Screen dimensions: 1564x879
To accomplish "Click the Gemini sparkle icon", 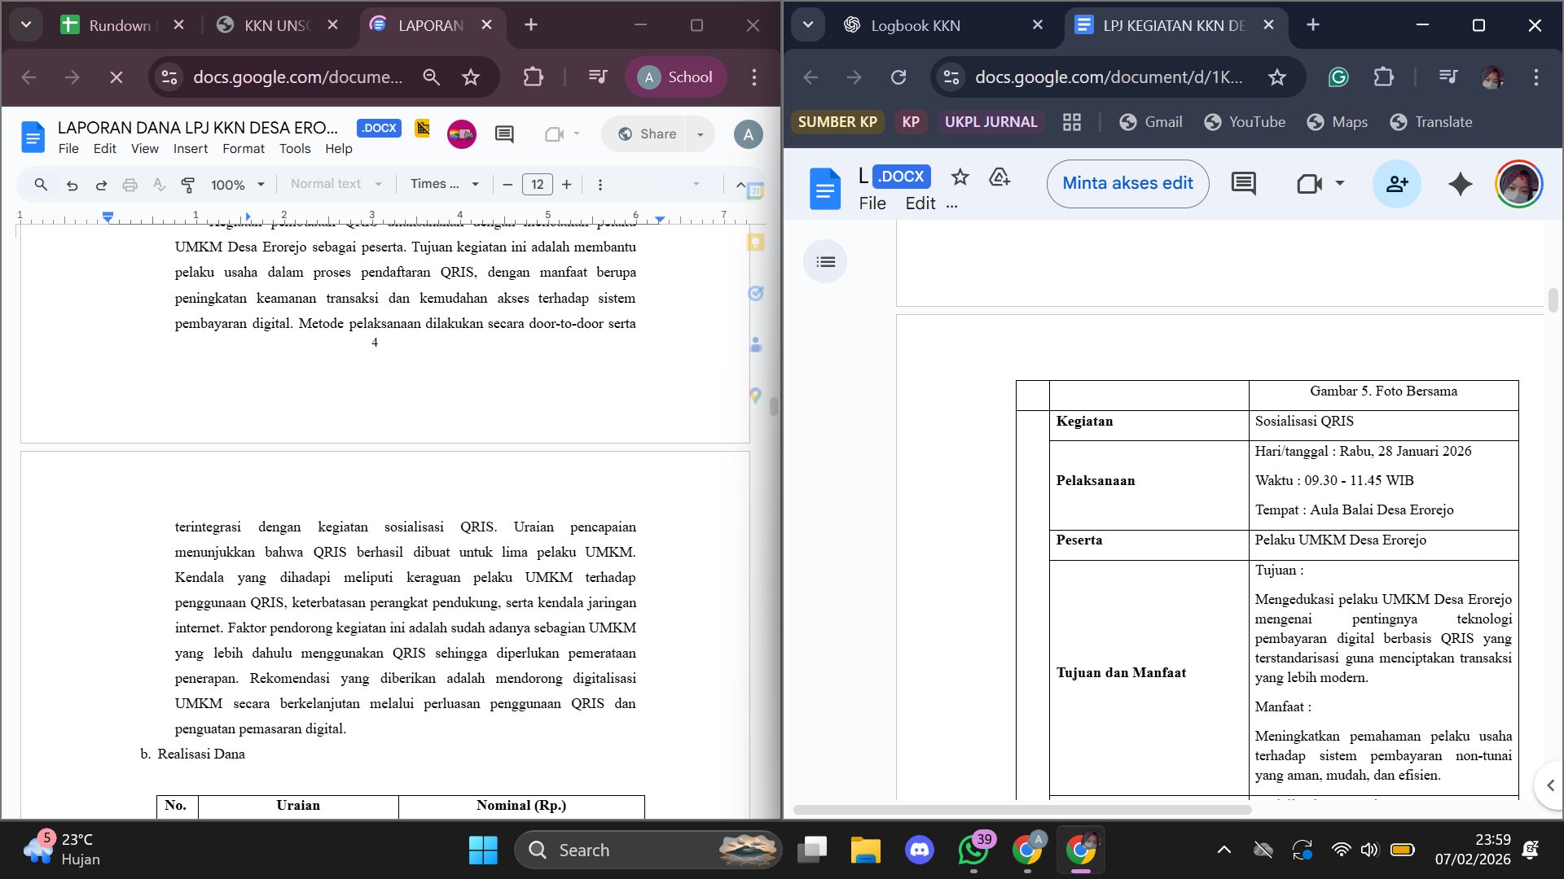I will point(1460,184).
